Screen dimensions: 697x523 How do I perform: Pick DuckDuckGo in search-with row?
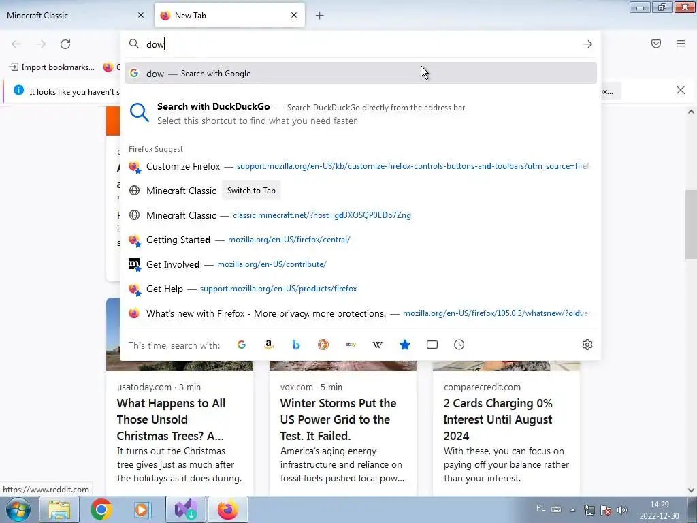tap(323, 345)
